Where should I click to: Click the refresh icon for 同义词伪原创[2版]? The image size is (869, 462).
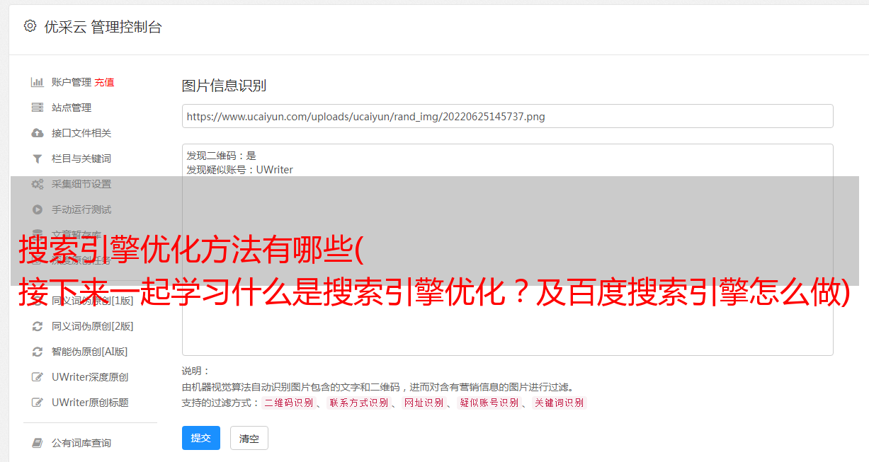(38, 326)
